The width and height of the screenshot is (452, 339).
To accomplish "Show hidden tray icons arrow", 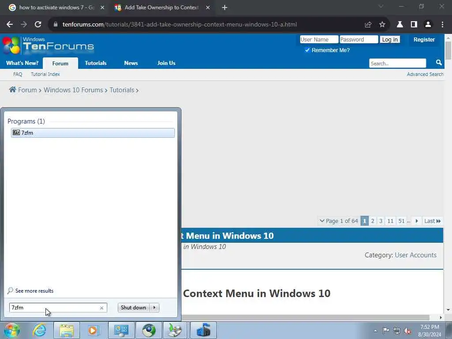I will coord(375,331).
